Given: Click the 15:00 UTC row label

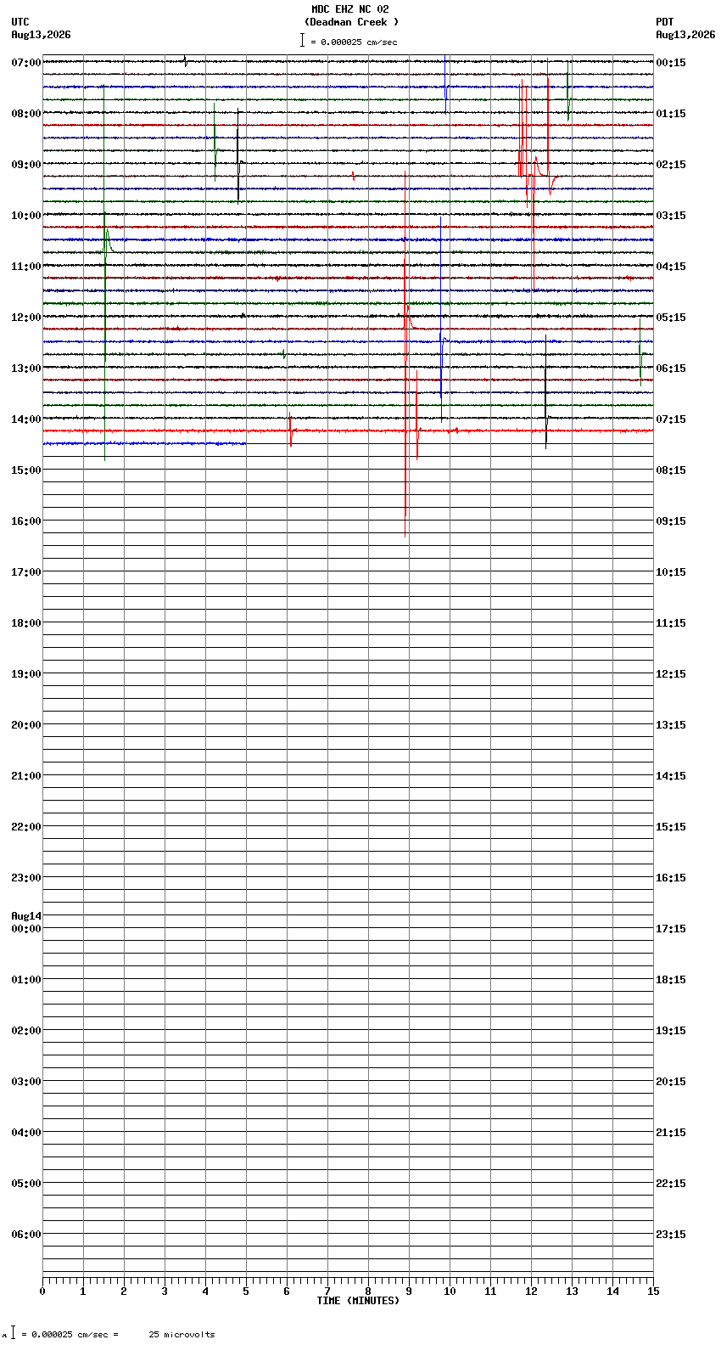Looking at the screenshot, I should 26,470.
